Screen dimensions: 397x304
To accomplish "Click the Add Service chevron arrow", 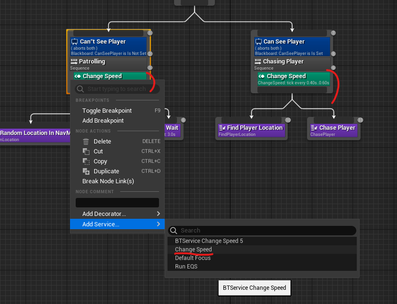I will pos(159,224).
